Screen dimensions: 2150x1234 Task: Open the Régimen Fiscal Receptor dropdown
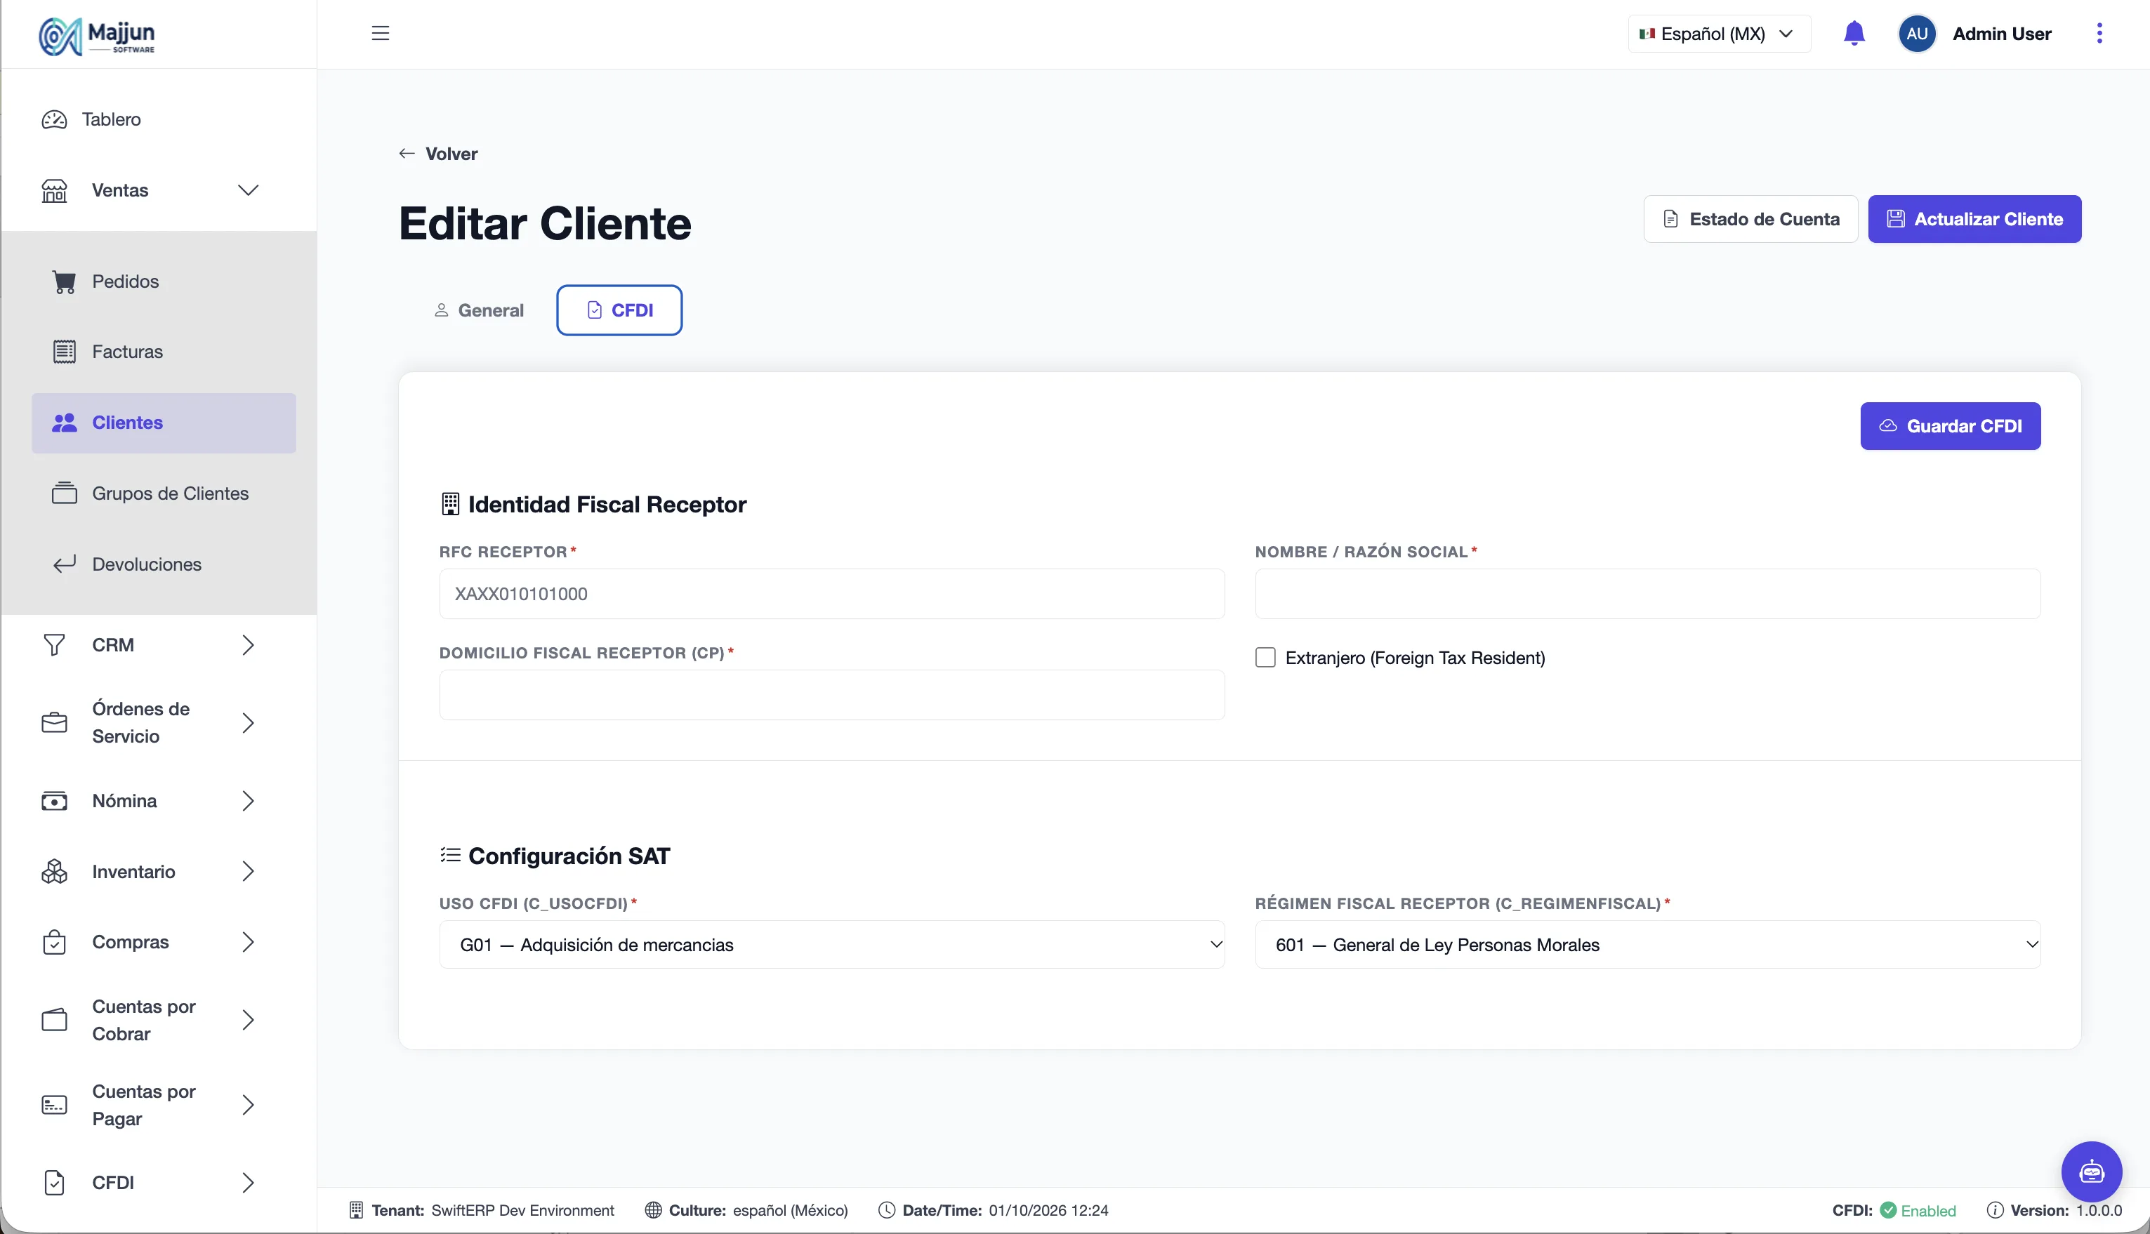coord(1647,945)
